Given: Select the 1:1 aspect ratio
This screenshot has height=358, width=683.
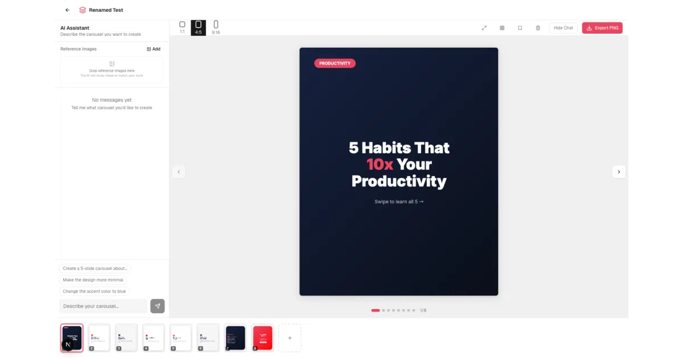Looking at the screenshot, I should point(182,27).
